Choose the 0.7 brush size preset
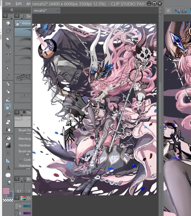The image size is (191, 216). (x=19, y=188)
